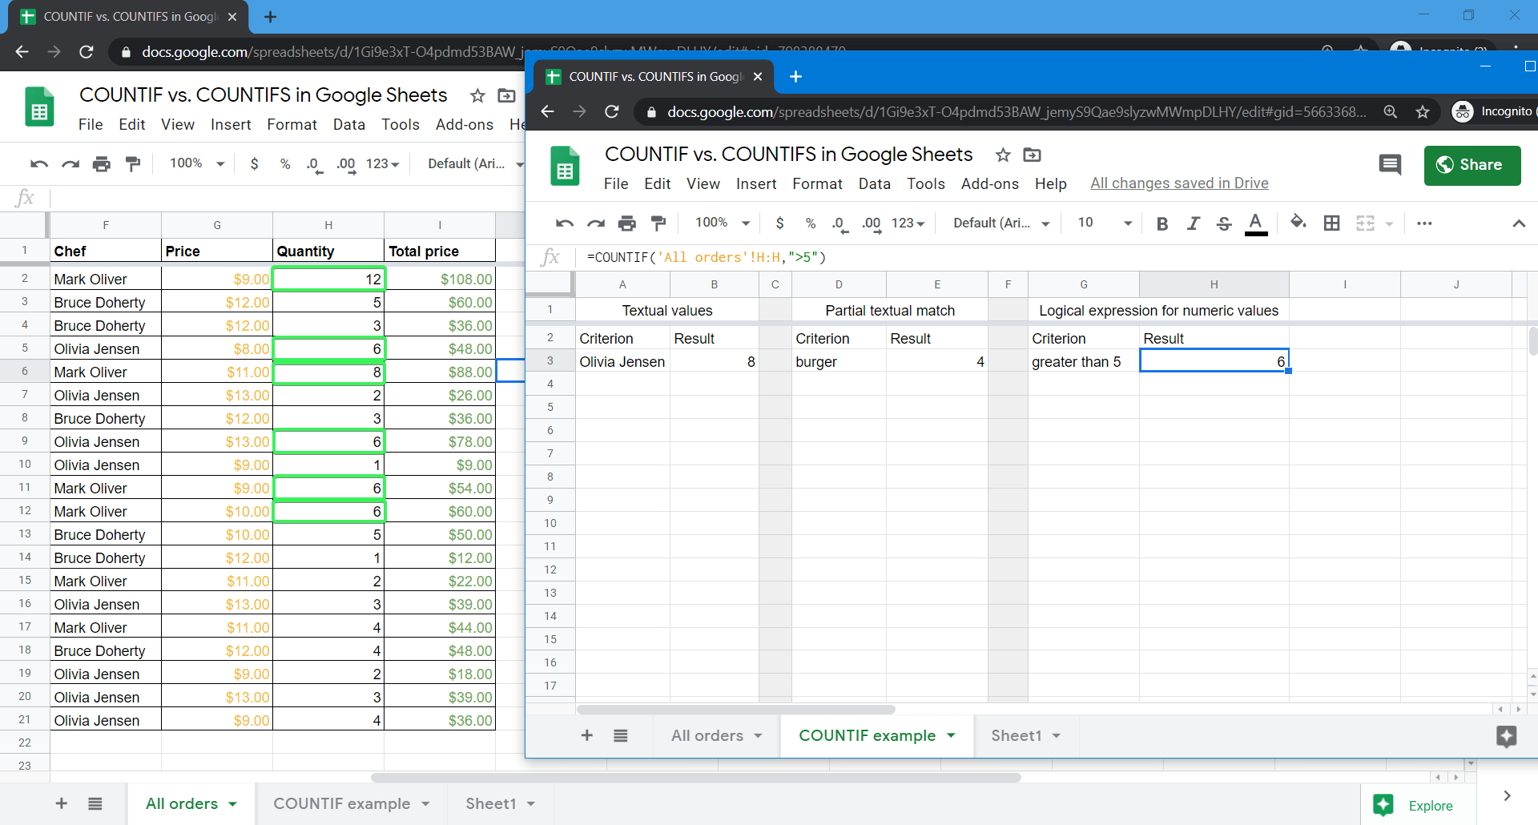Screen dimensions: 1538x825
Task: Switch to the Sheet1 tab
Action: (1017, 735)
